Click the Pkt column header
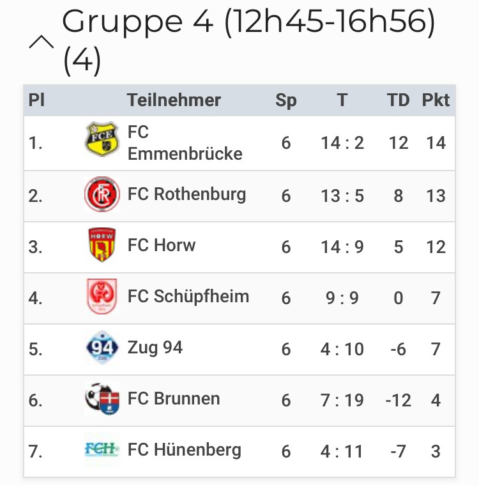Screen dimensions: 479x485 click(436, 100)
